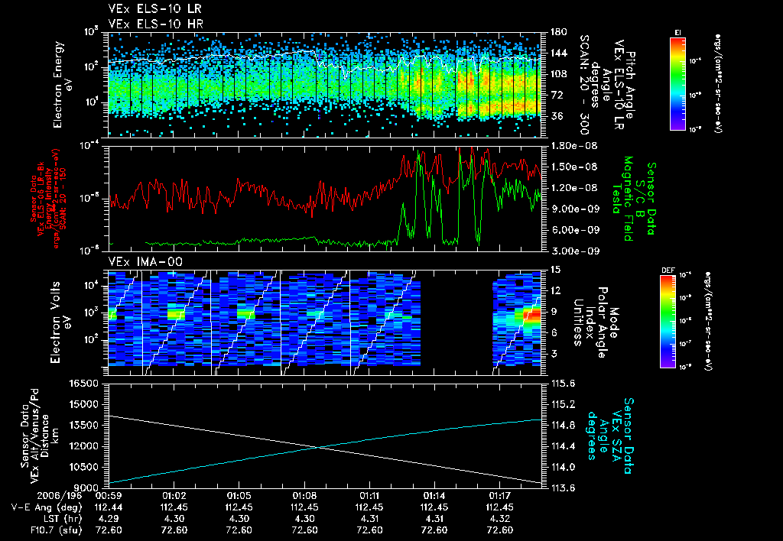Click the '01:11' time tick label
The width and height of the screenshot is (783, 541).
pyautogui.click(x=369, y=496)
